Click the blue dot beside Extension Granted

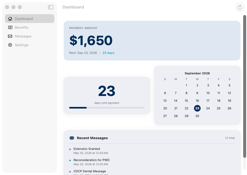70,149
